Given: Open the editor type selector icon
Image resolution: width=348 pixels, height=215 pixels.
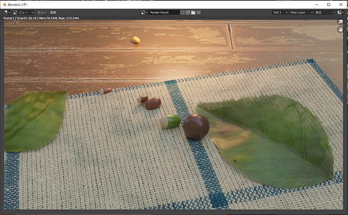Looking at the screenshot, I should (7, 13).
